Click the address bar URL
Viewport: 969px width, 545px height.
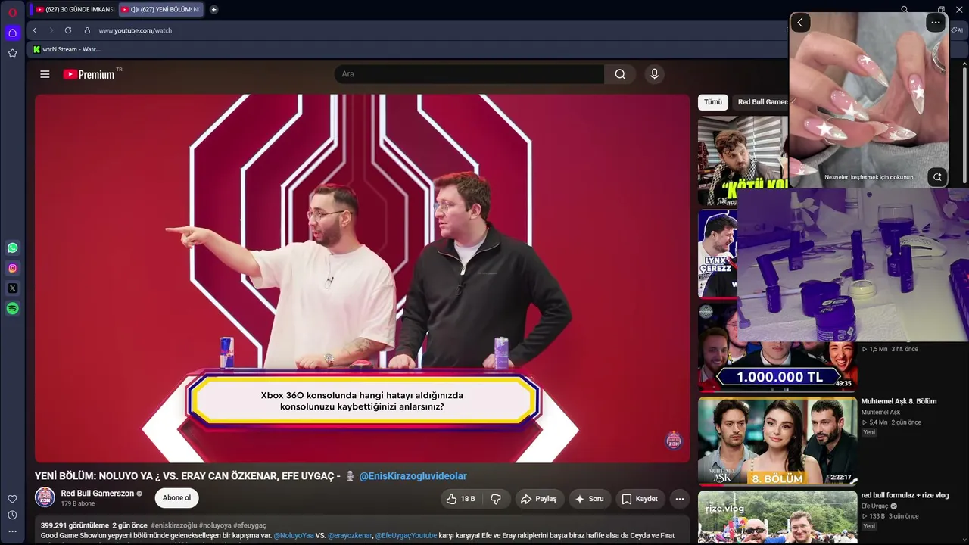[136, 30]
